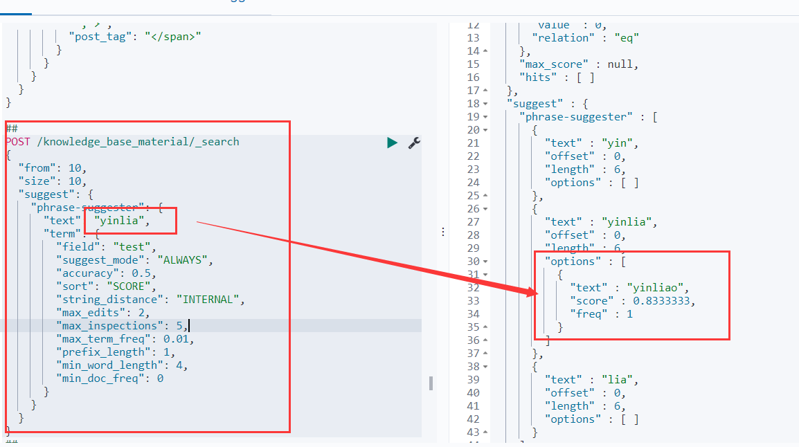Run the knowledge_base_material search request
The image size is (799, 447).
point(393,143)
